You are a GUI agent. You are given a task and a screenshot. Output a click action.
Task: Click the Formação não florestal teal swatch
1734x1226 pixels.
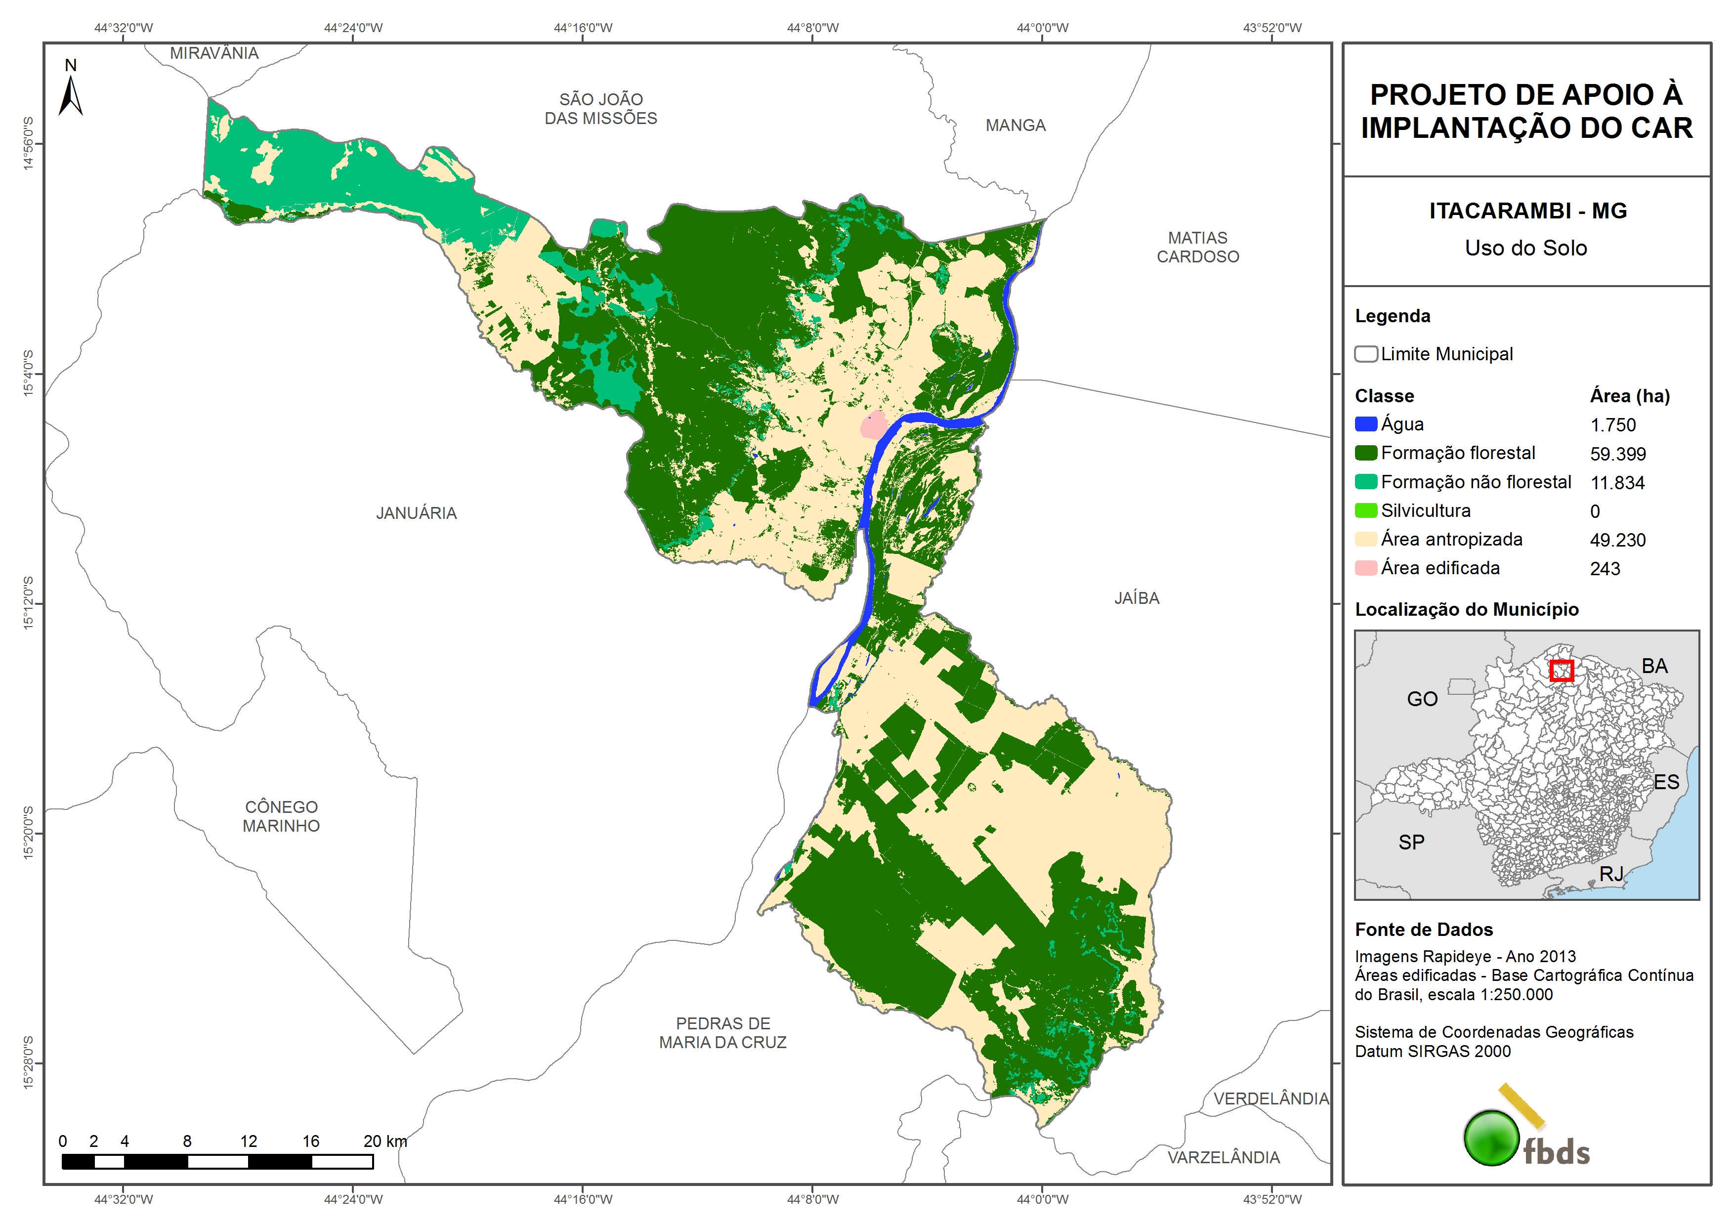tap(1365, 482)
